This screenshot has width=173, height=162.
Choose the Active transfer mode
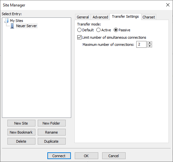(98, 30)
